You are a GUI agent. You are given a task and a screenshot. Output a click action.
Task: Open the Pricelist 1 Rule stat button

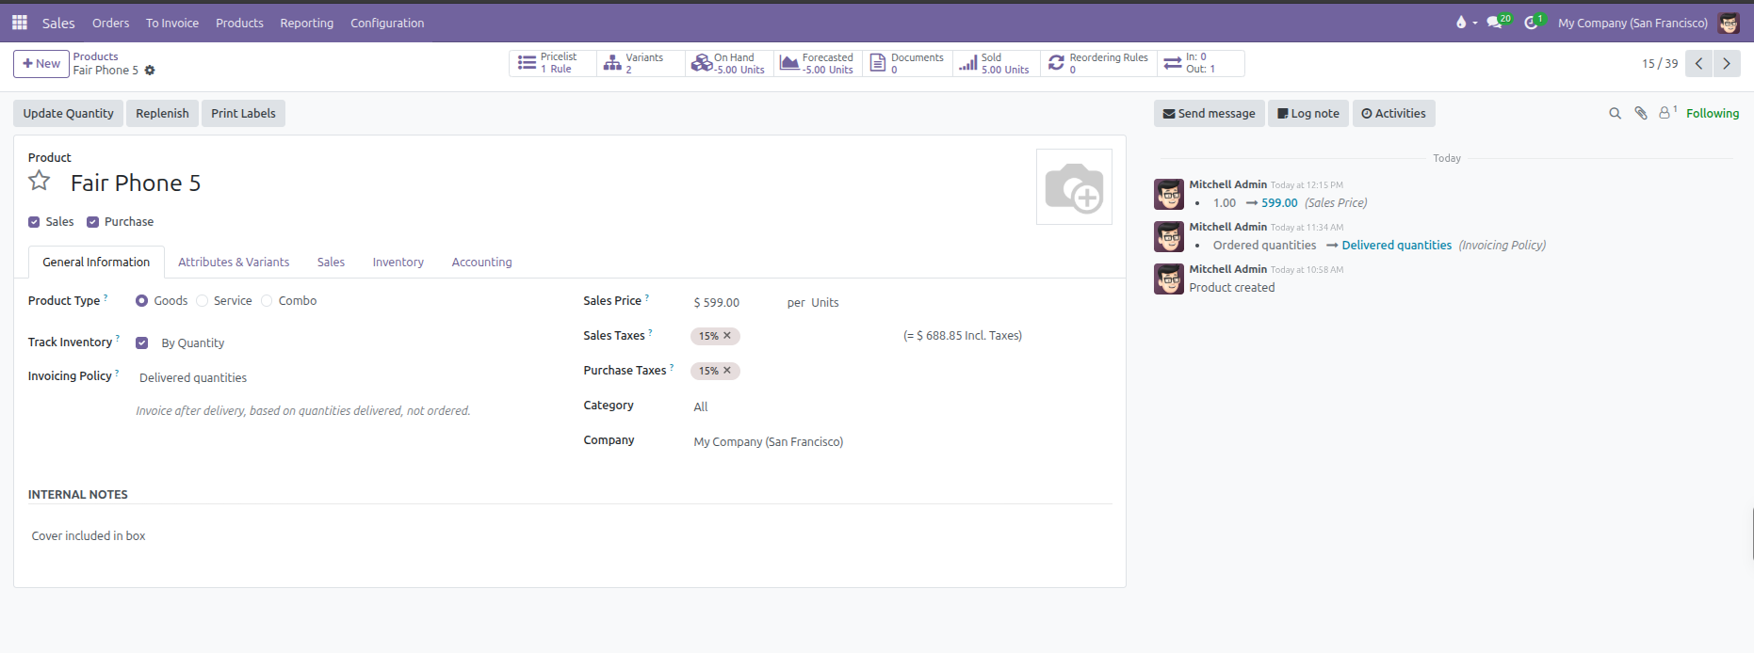tap(553, 63)
